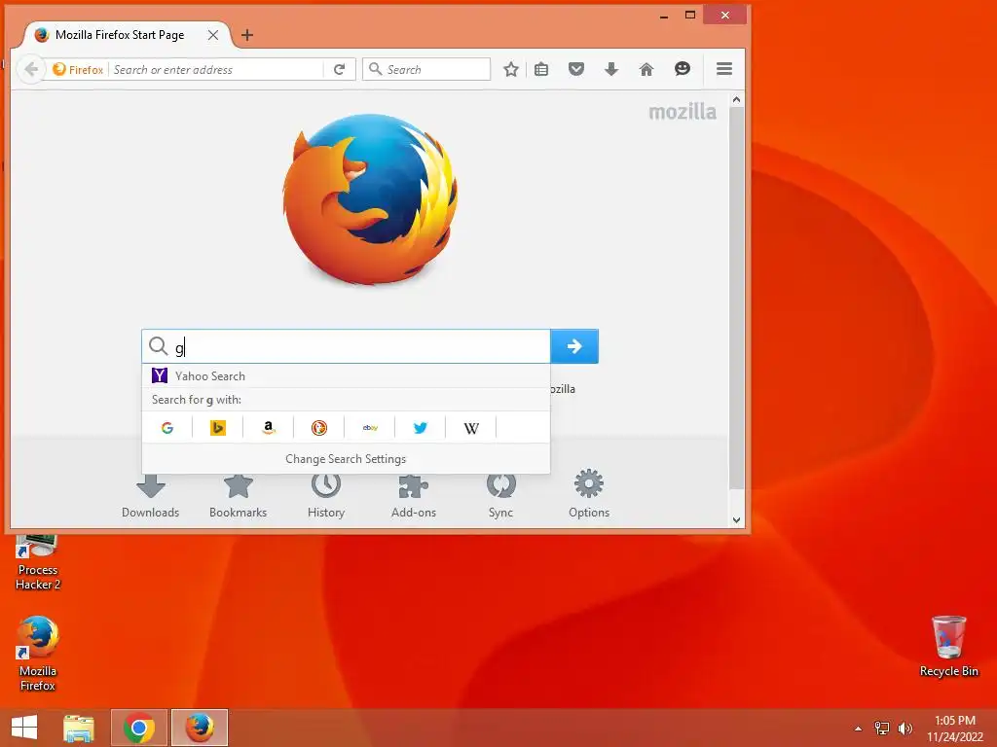Open Bookmarks from start page shortcuts
Screen dimensions: 997x747
[238, 495]
